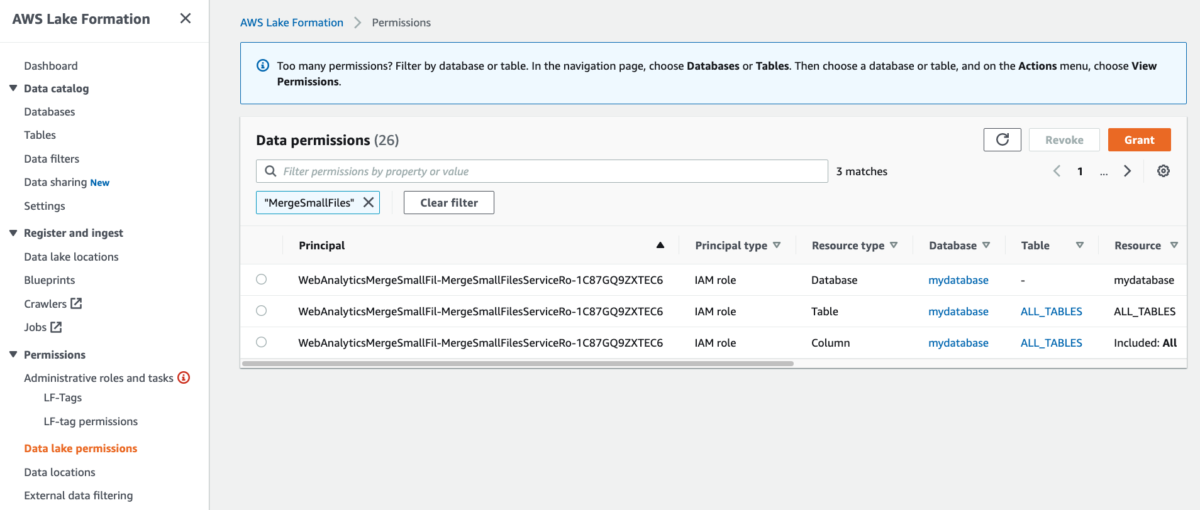1200x510 pixels.
Task: Open table preferences gear icon
Action: [1164, 171]
